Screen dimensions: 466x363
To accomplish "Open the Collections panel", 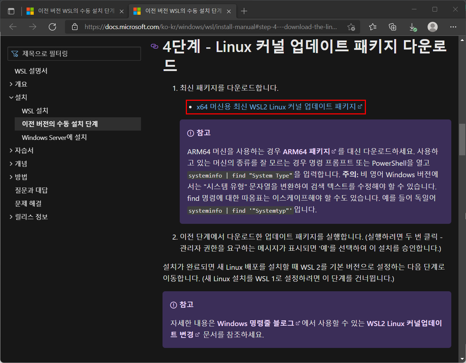I will point(392,27).
